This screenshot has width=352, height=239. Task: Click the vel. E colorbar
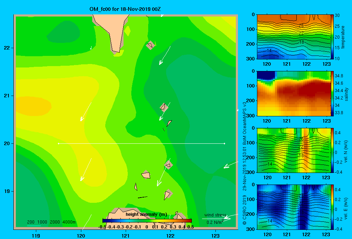[x=332, y=207]
